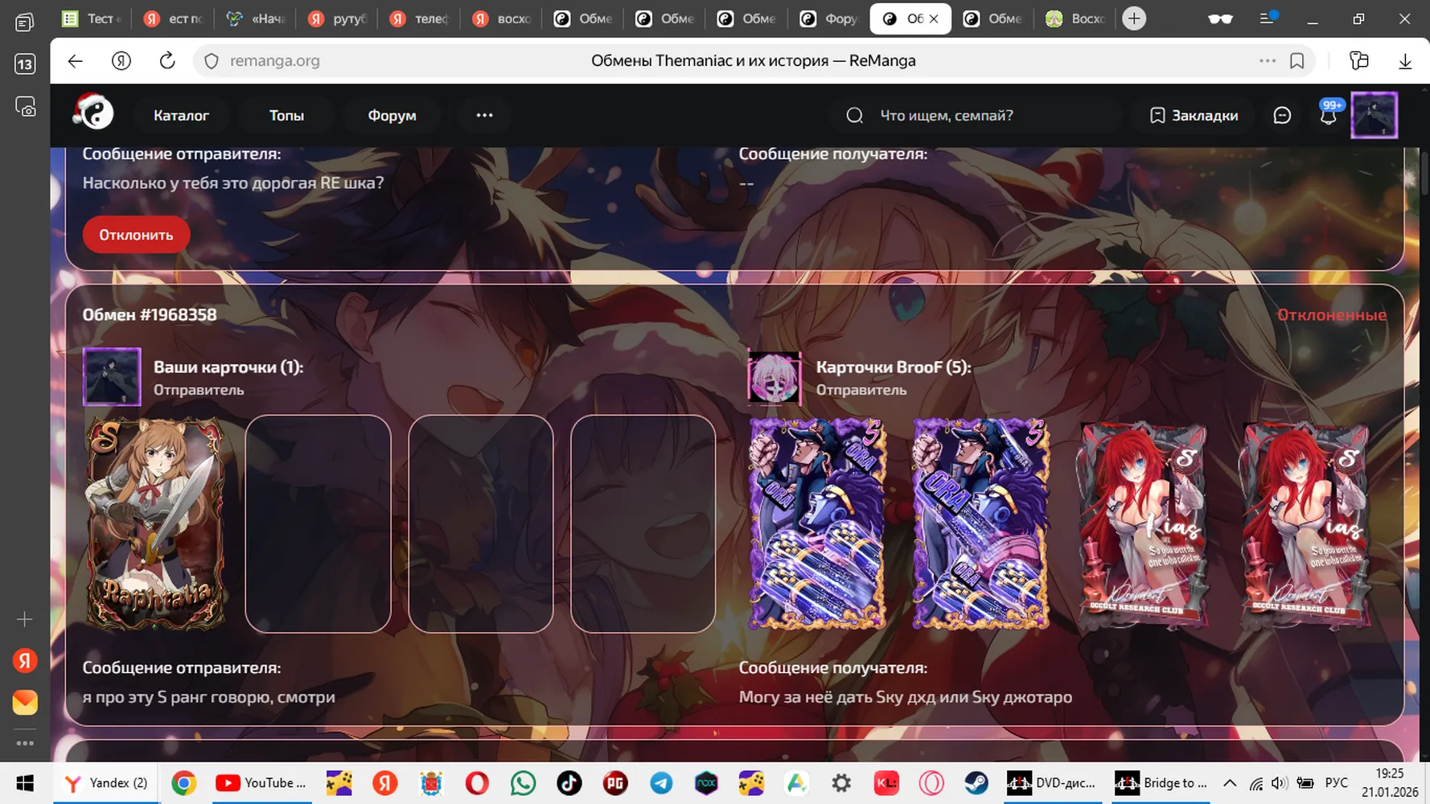Open the Windows Start menu

(x=25, y=783)
